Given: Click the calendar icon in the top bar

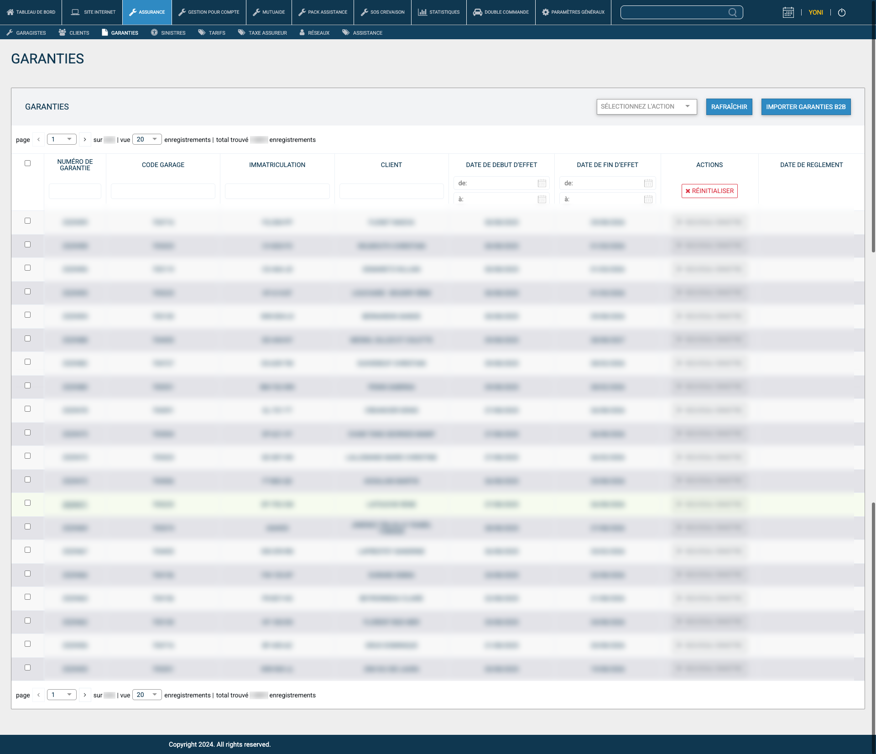Looking at the screenshot, I should (x=788, y=12).
